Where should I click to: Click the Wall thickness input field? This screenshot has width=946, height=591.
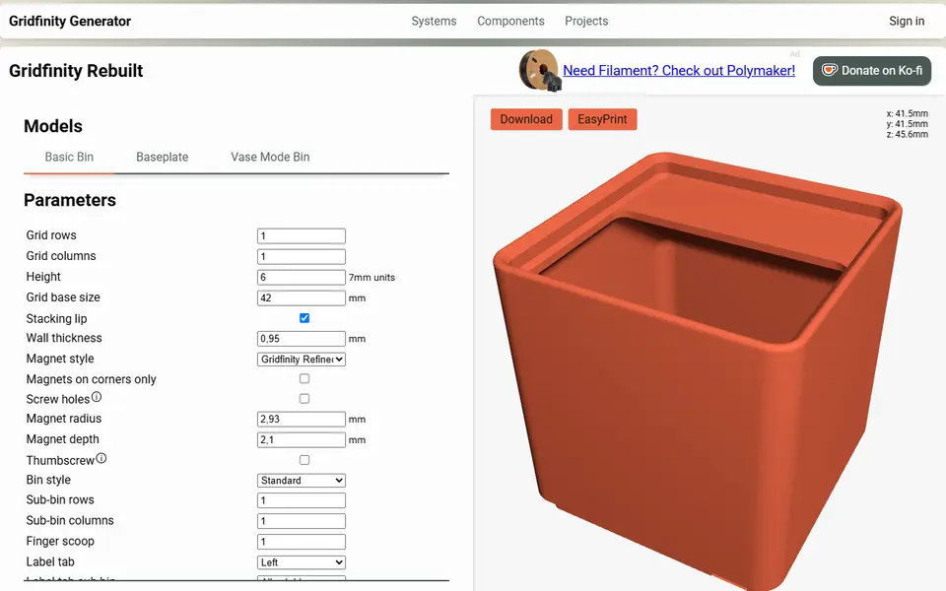(x=302, y=339)
